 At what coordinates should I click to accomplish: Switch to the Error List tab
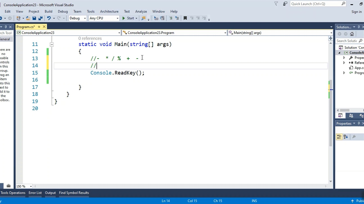(x=35, y=193)
